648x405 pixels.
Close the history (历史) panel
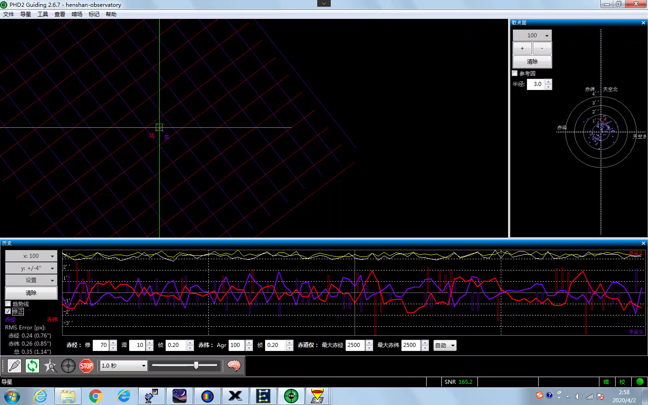(x=643, y=243)
